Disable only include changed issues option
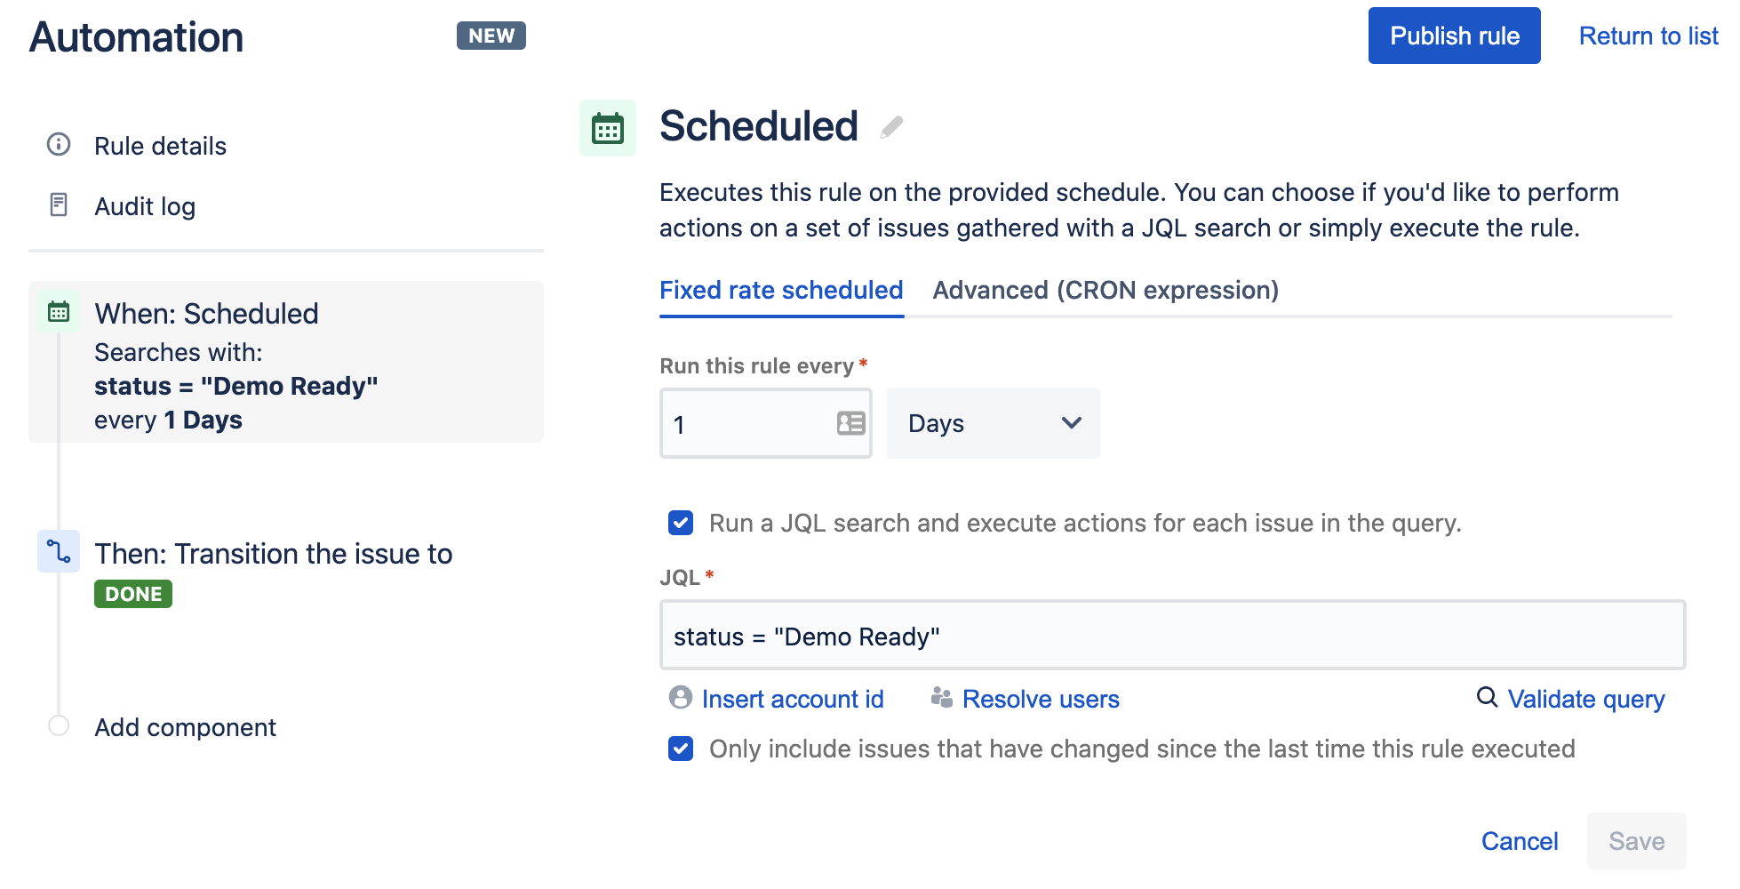The height and width of the screenshot is (889, 1740). 680,749
